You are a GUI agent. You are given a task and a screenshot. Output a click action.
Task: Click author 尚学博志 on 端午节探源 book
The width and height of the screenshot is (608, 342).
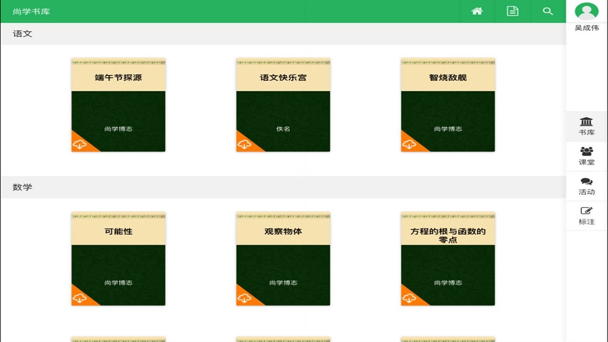(118, 129)
